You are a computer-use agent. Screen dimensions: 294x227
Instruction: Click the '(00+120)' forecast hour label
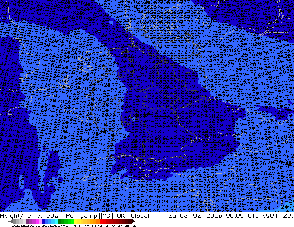tap(278, 216)
